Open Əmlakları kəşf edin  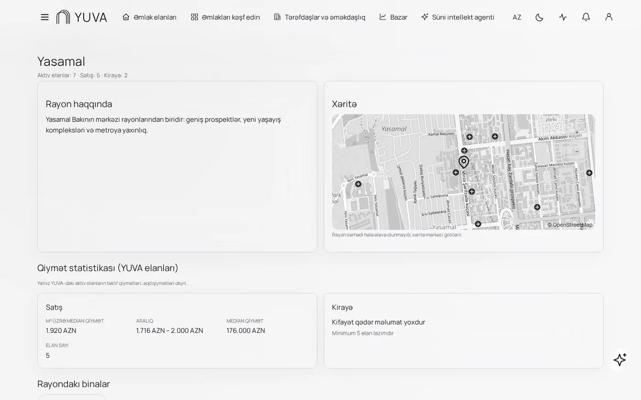(225, 17)
